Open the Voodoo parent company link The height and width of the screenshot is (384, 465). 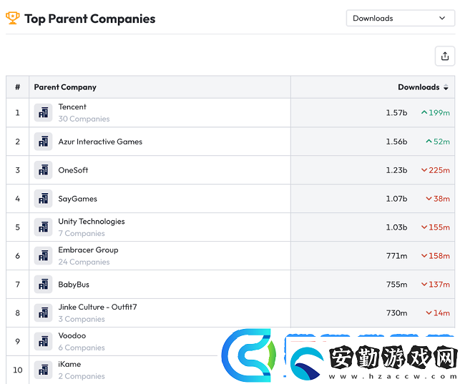click(72, 335)
